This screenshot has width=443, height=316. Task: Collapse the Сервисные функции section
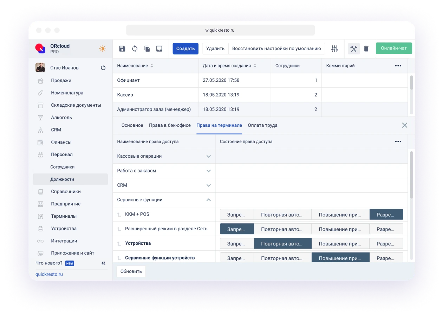pyautogui.click(x=208, y=200)
